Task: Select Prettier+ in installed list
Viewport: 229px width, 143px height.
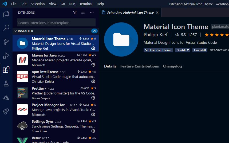Action: [x=56, y=93]
